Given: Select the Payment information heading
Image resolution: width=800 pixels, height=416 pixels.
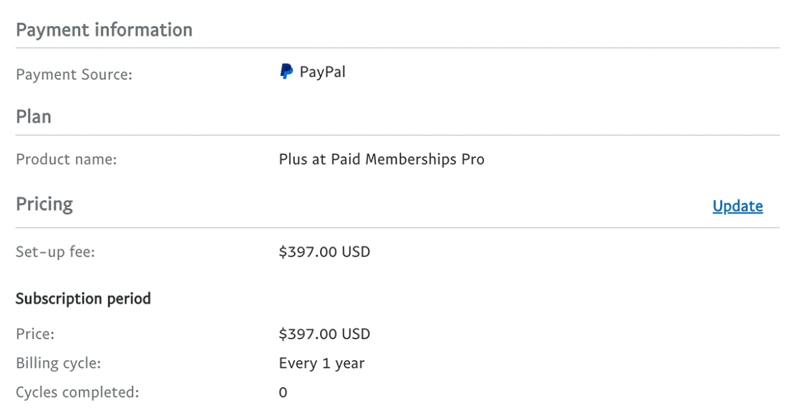Looking at the screenshot, I should pyautogui.click(x=104, y=29).
